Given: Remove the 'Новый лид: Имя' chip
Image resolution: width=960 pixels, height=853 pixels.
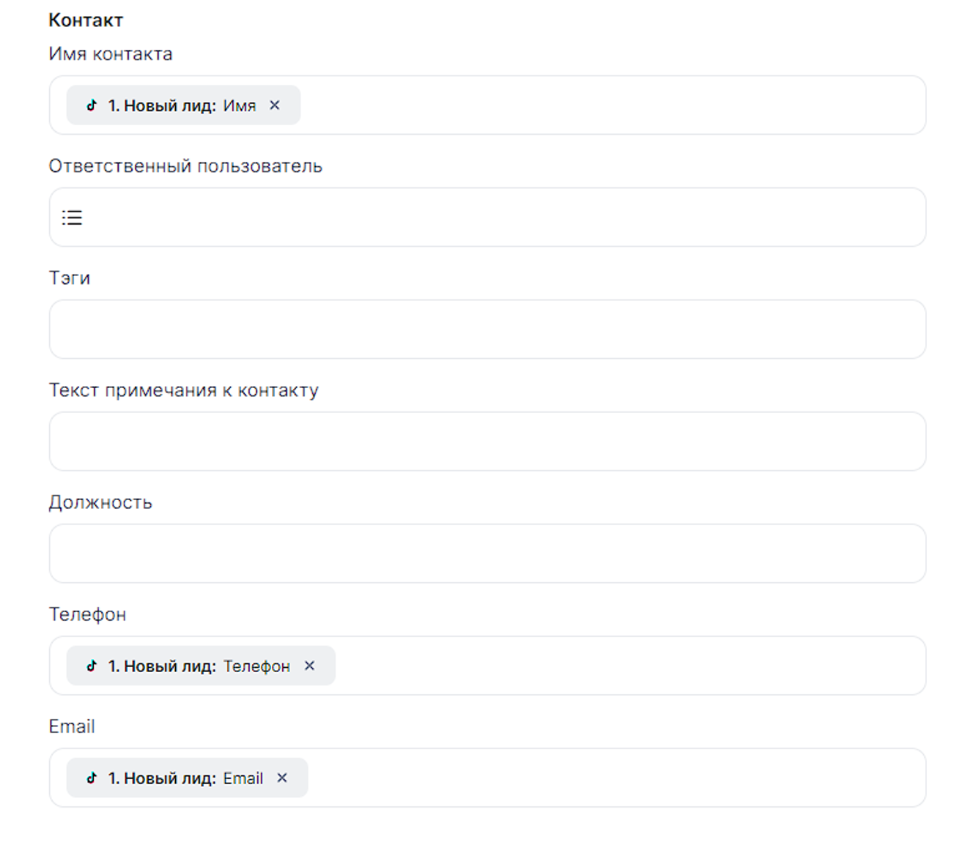Looking at the screenshot, I should 275,105.
